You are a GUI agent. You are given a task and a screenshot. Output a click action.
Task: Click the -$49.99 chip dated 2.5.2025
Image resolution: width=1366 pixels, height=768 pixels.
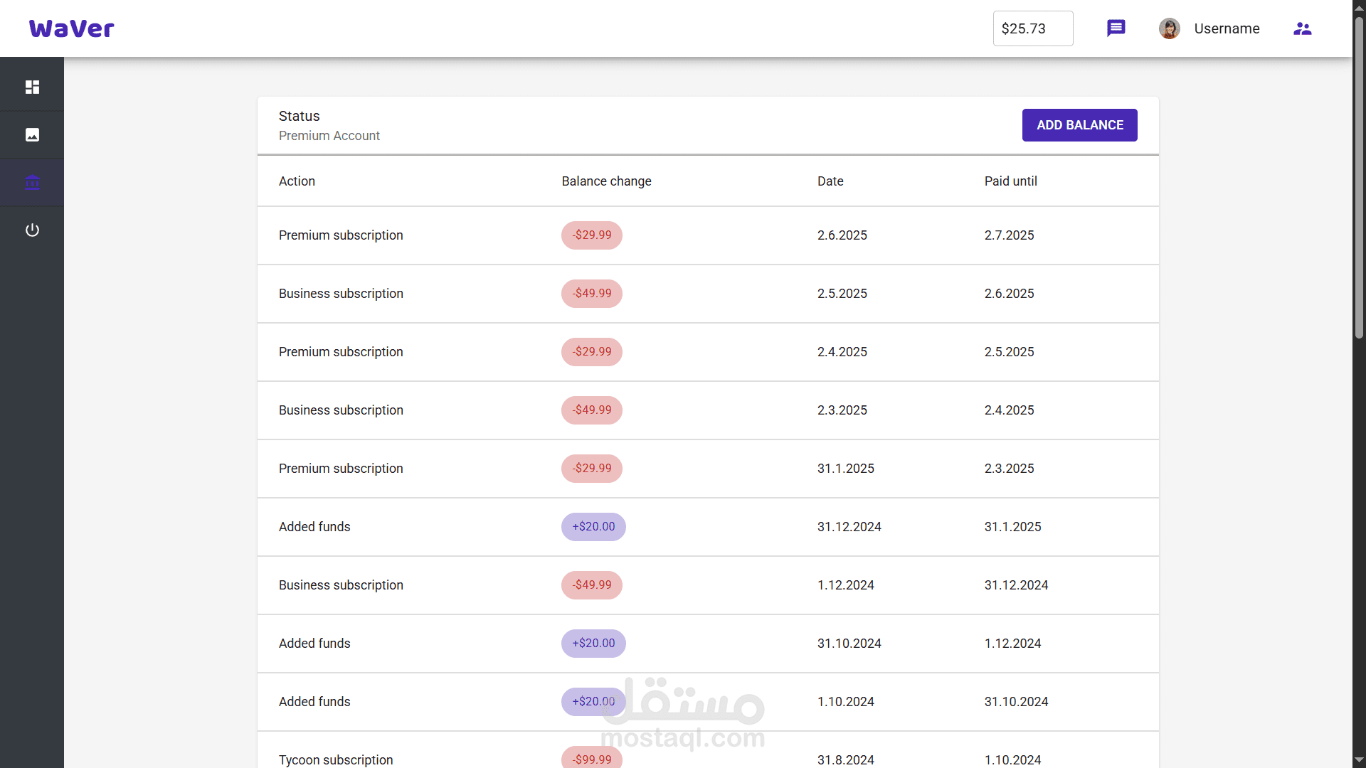tap(591, 294)
